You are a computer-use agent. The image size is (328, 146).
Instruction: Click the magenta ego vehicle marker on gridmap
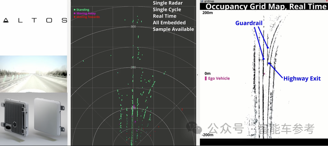(x=265, y=74)
